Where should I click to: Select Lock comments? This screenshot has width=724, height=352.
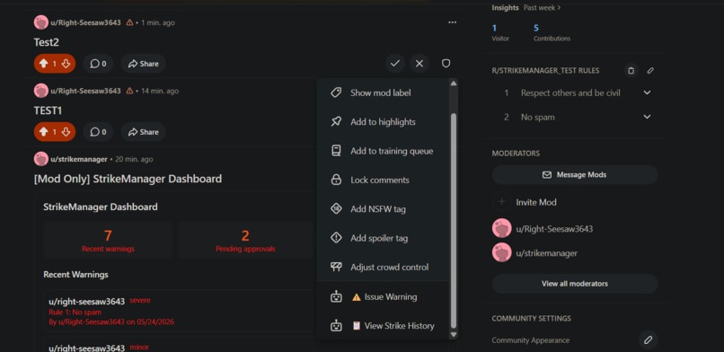[x=383, y=180]
